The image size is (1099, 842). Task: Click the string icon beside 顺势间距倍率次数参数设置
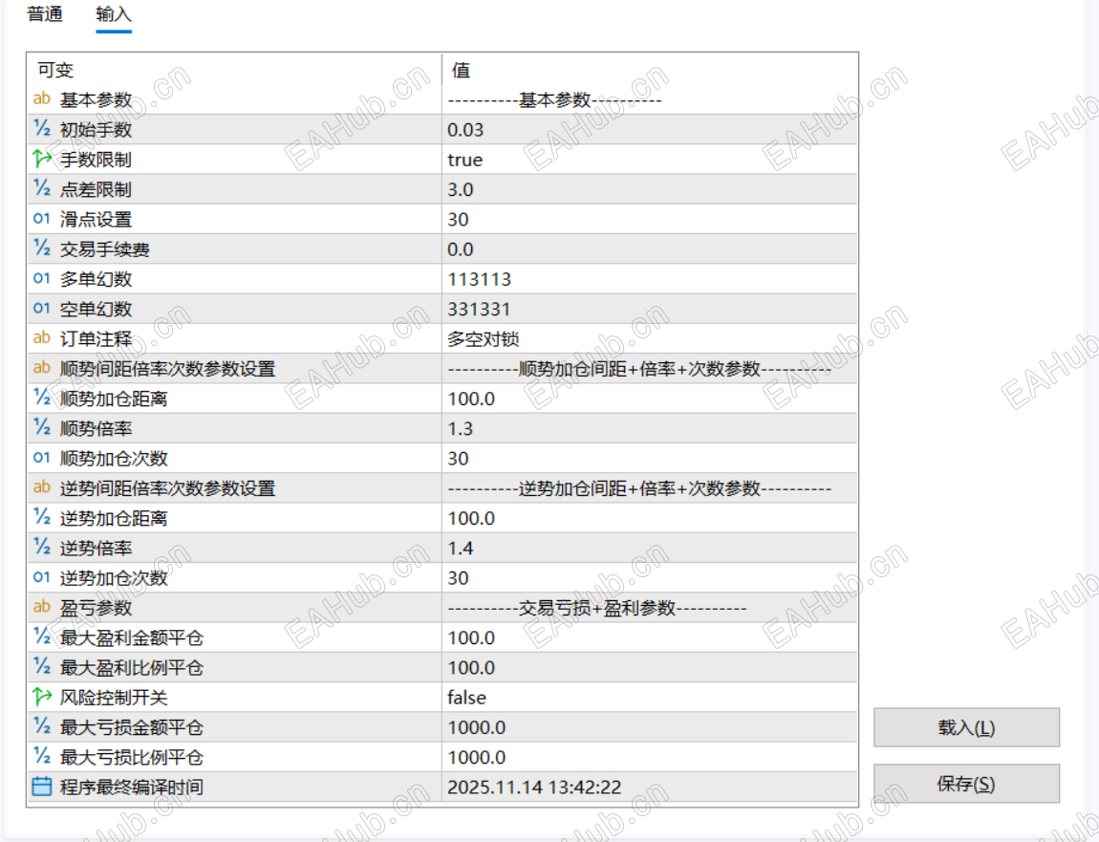42,367
